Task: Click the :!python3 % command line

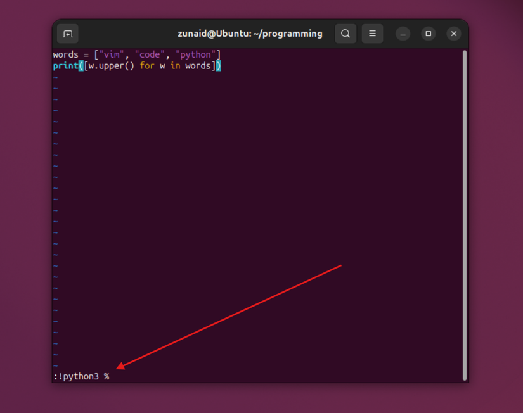Action: pos(81,376)
